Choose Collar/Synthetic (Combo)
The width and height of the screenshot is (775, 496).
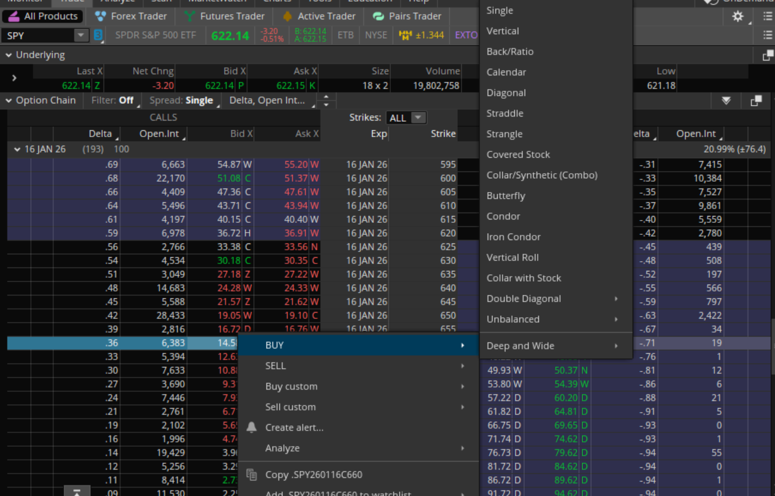556,175
